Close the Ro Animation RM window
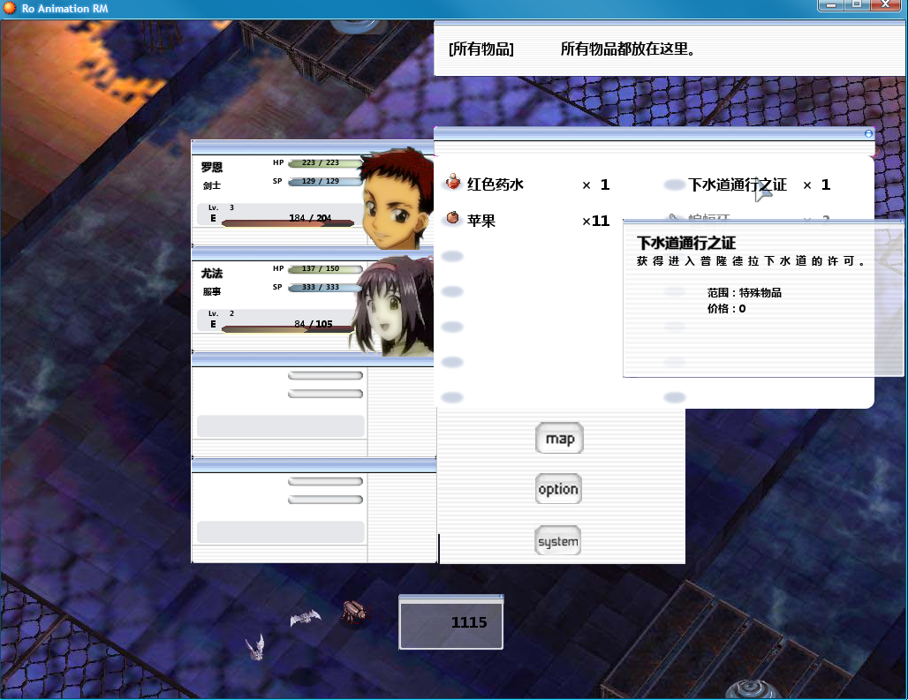Image resolution: width=908 pixels, height=700 pixels. 886,5
